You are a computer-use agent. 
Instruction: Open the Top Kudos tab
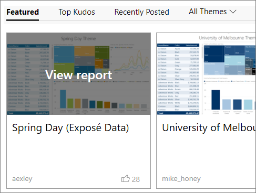(x=77, y=12)
